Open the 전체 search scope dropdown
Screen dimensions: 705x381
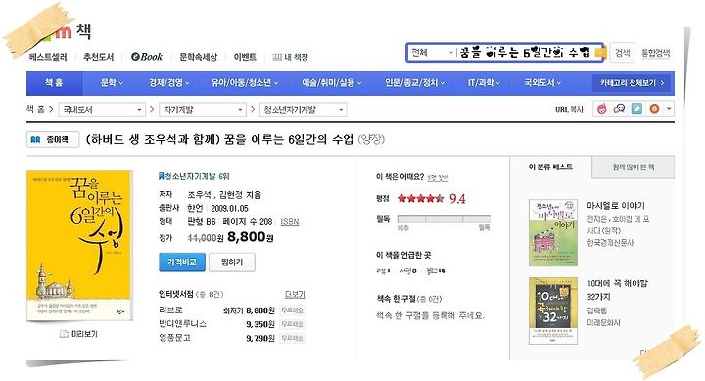point(432,53)
